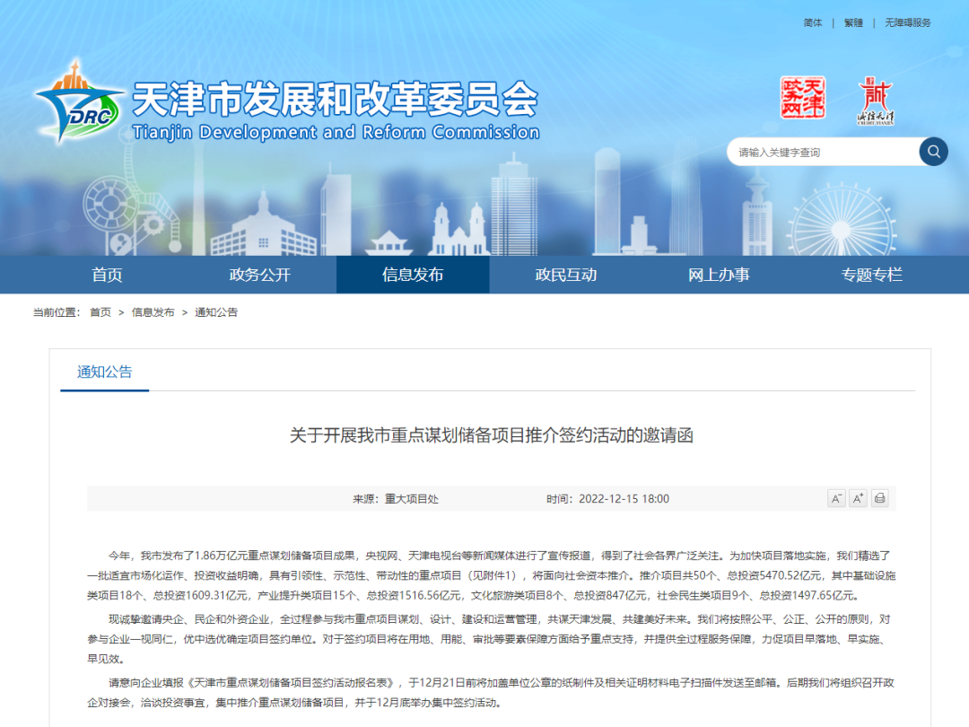Click Tianjin Development and Reform Commission text
The image size is (969, 727).
tap(336, 132)
